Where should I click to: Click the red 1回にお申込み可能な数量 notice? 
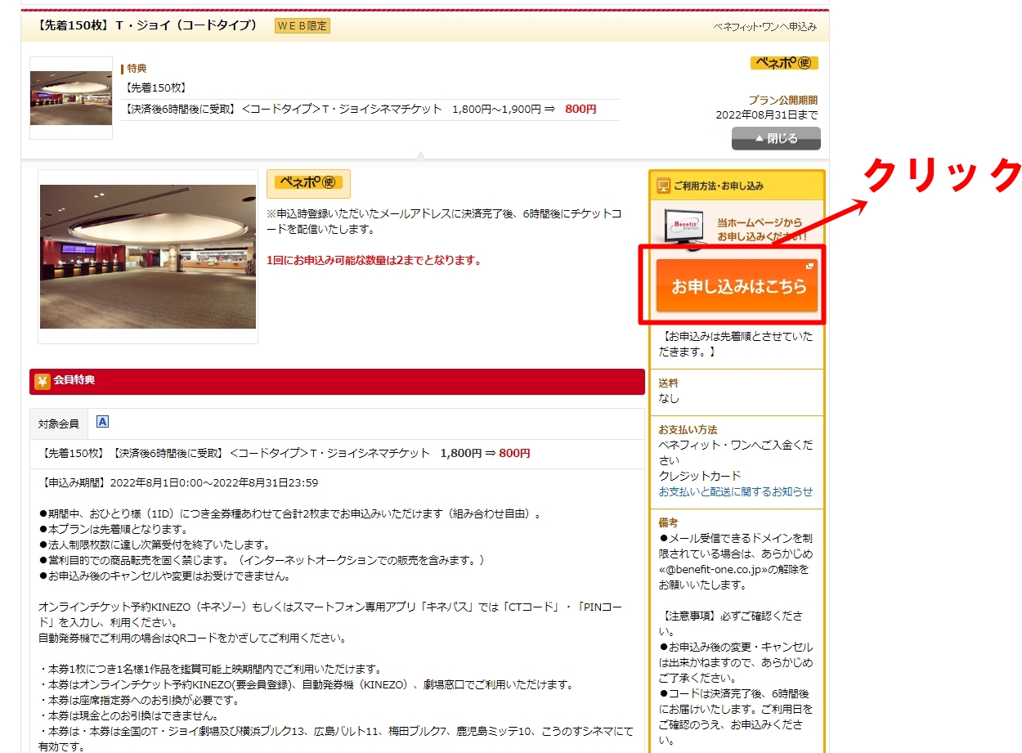pyautogui.click(x=374, y=260)
